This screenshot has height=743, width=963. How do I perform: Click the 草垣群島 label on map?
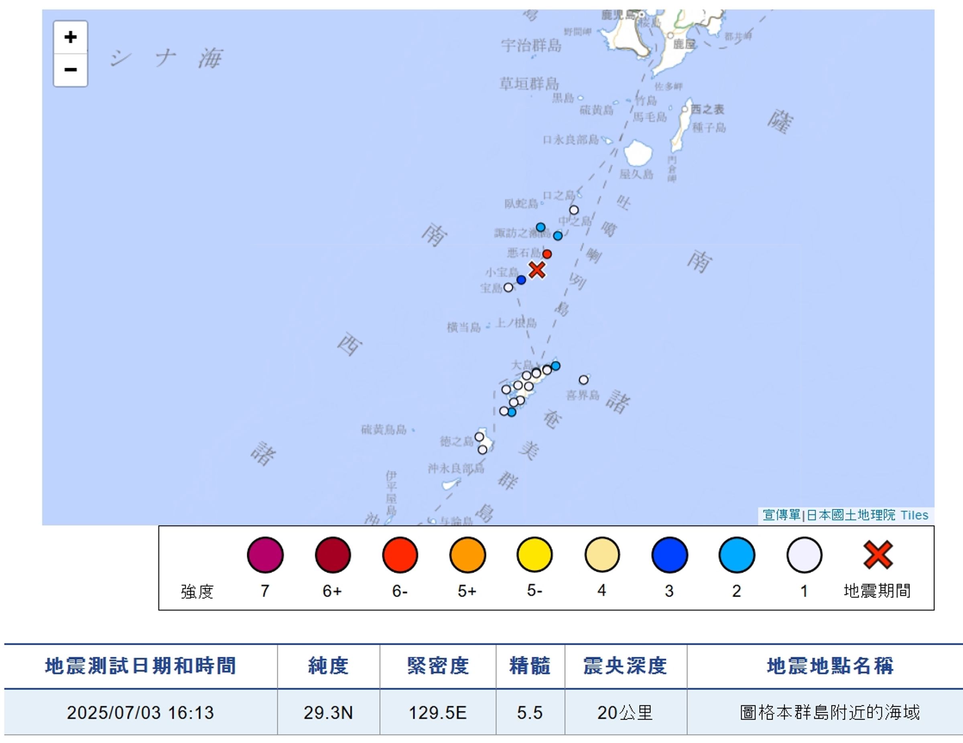coord(529,83)
